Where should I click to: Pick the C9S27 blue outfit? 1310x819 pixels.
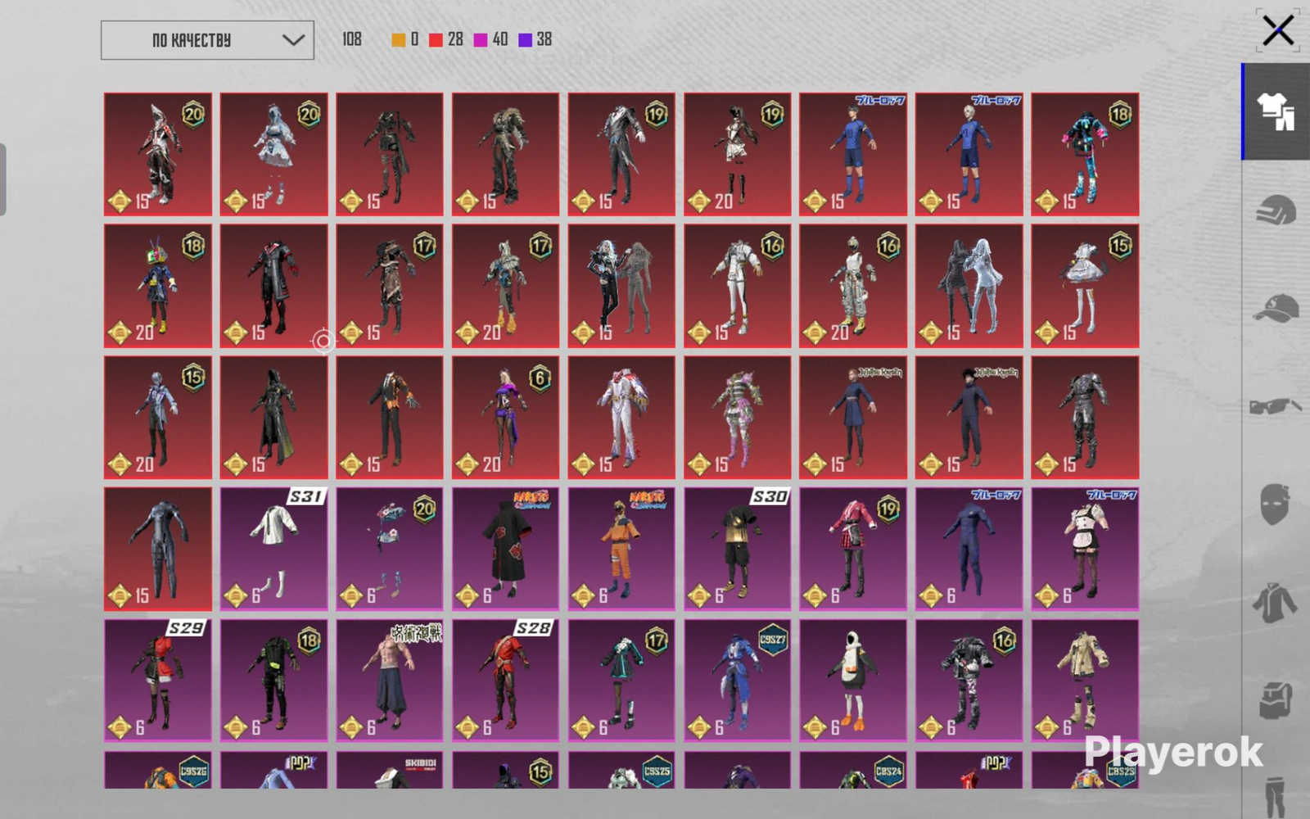pyautogui.click(x=738, y=681)
